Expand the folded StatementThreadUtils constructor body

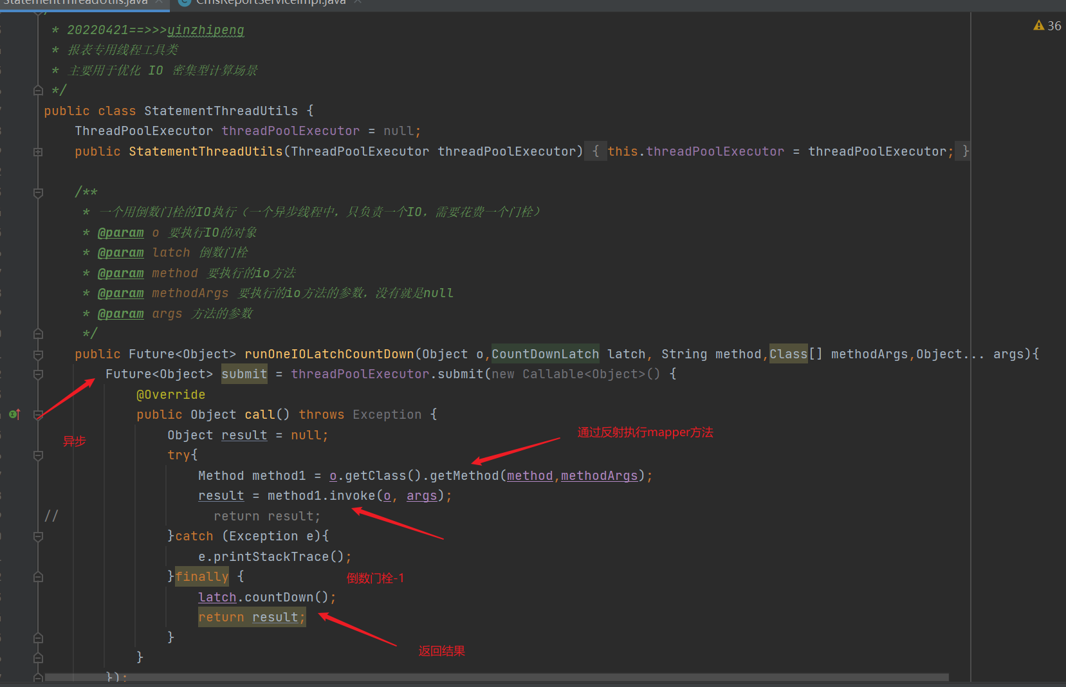(38, 152)
